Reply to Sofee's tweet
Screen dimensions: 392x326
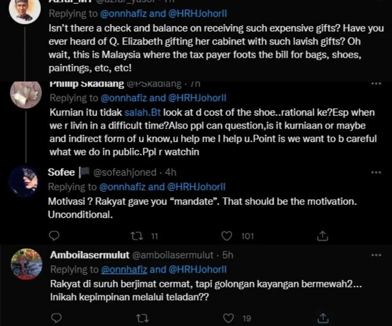(55, 235)
